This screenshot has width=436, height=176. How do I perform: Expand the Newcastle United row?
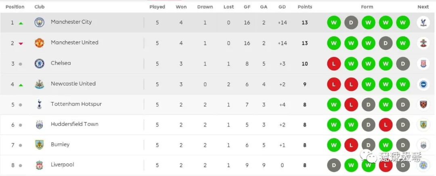(x=218, y=84)
